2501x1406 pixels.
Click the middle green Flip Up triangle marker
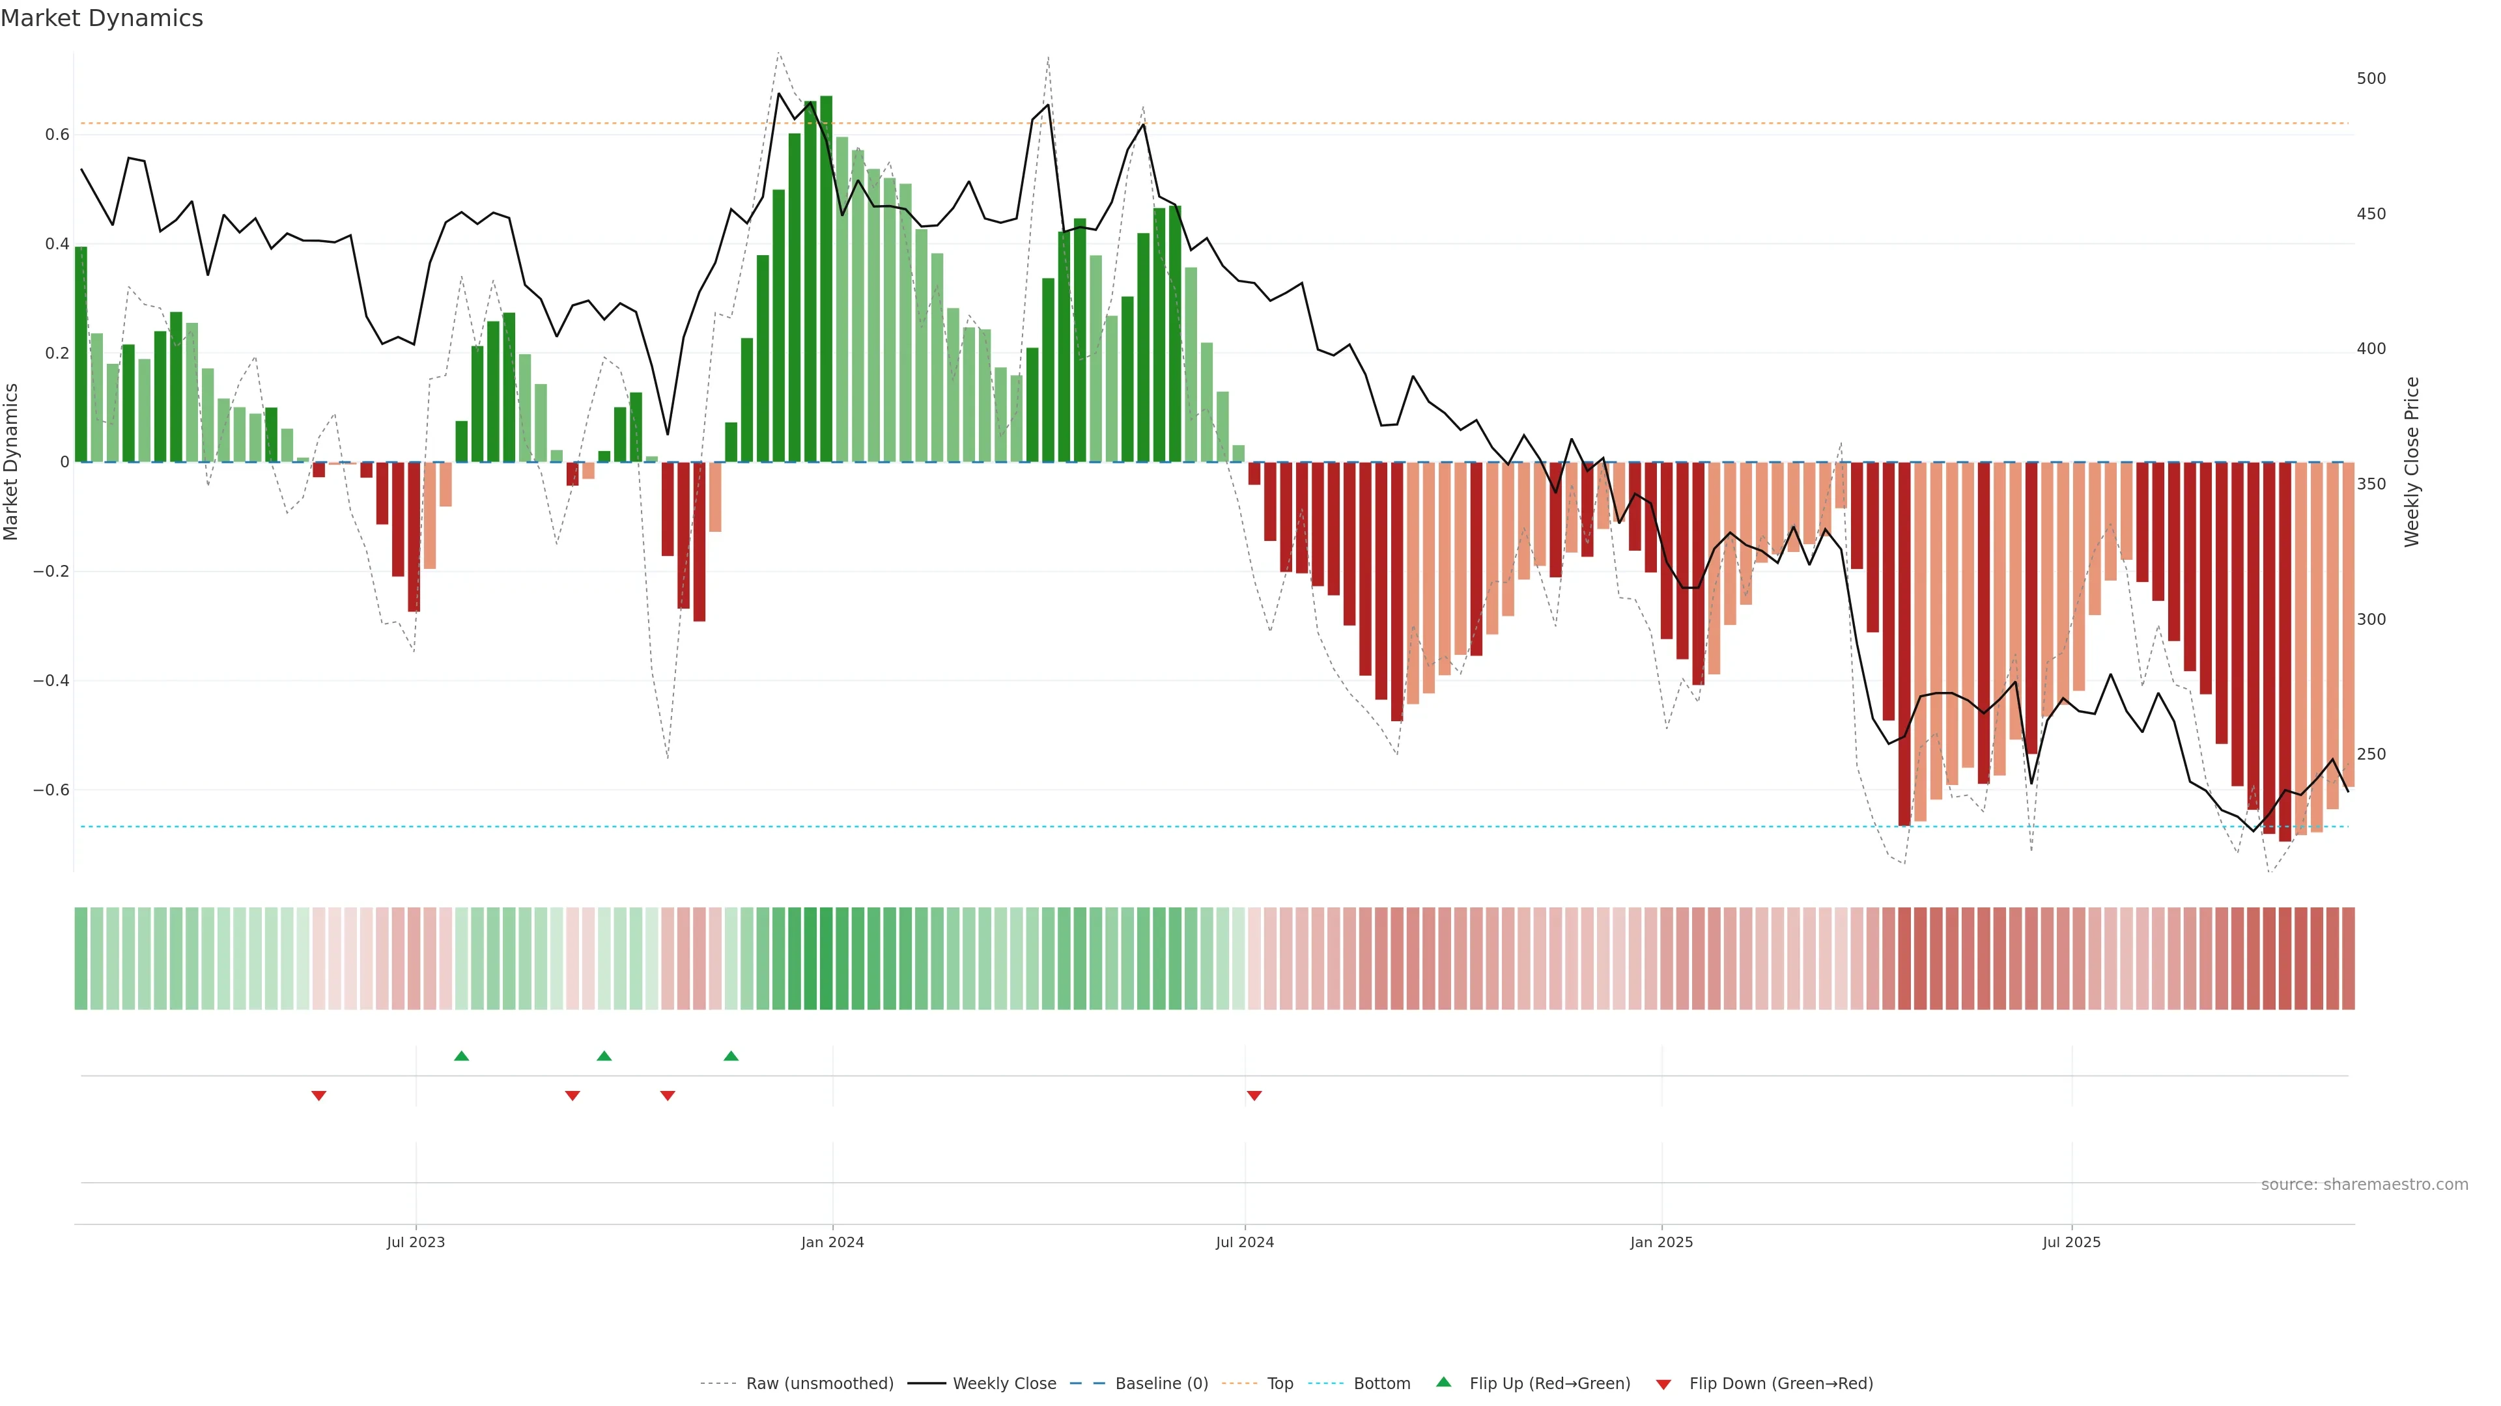coord(604,1056)
